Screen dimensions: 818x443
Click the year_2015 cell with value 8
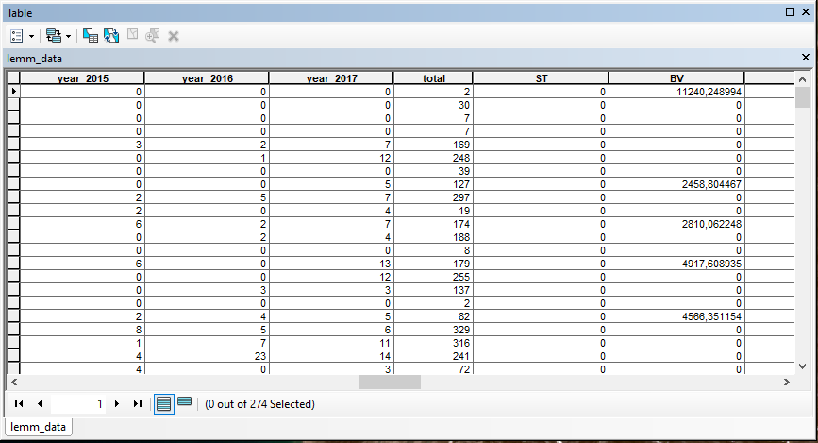pos(82,330)
